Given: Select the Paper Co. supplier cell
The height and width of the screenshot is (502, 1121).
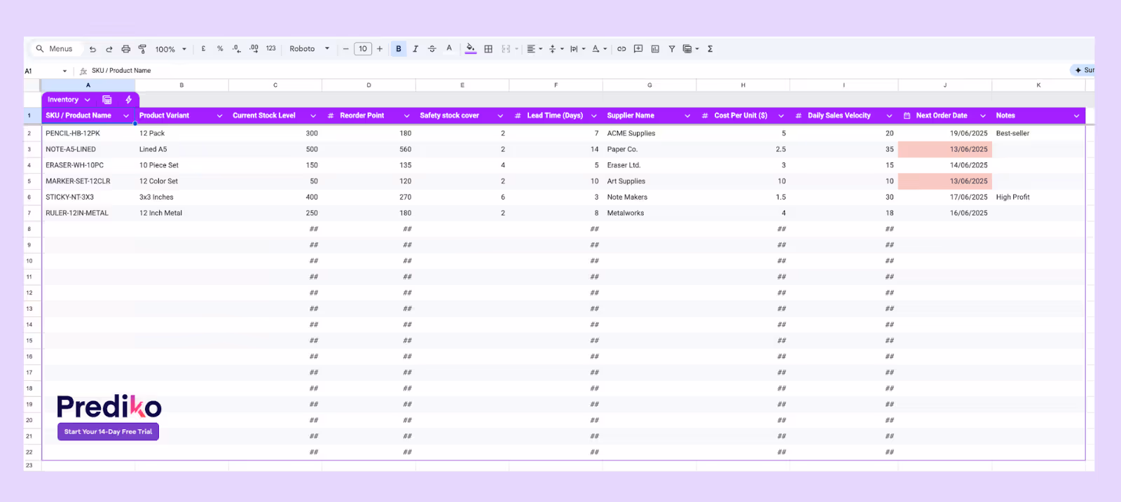Looking at the screenshot, I should pyautogui.click(x=649, y=149).
